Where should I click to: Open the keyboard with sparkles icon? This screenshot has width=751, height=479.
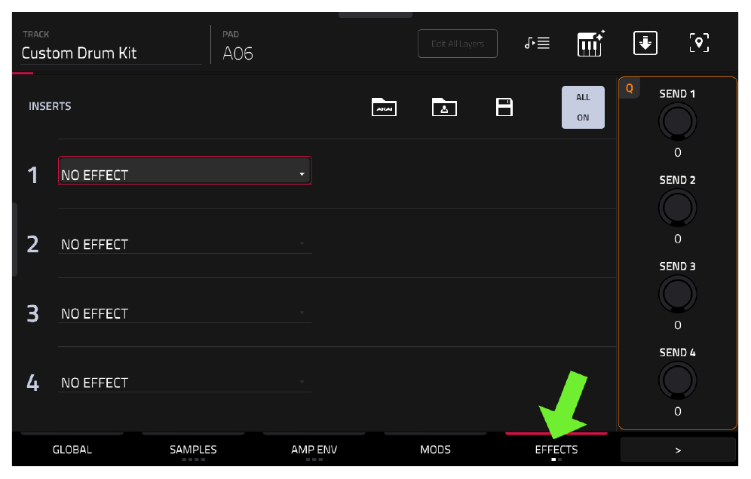pyautogui.click(x=590, y=43)
